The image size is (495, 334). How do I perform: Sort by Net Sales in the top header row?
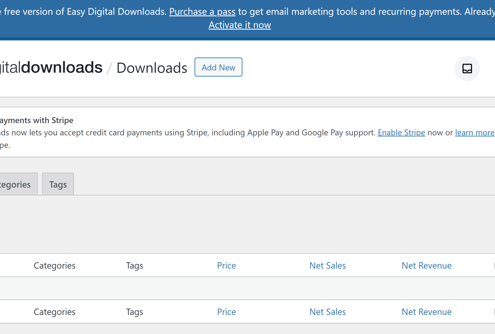click(328, 266)
